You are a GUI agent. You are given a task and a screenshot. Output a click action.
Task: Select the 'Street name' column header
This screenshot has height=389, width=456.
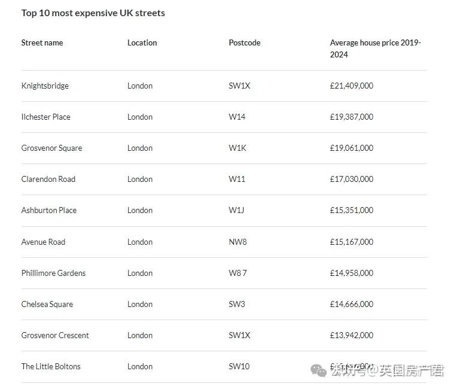point(42,42)
